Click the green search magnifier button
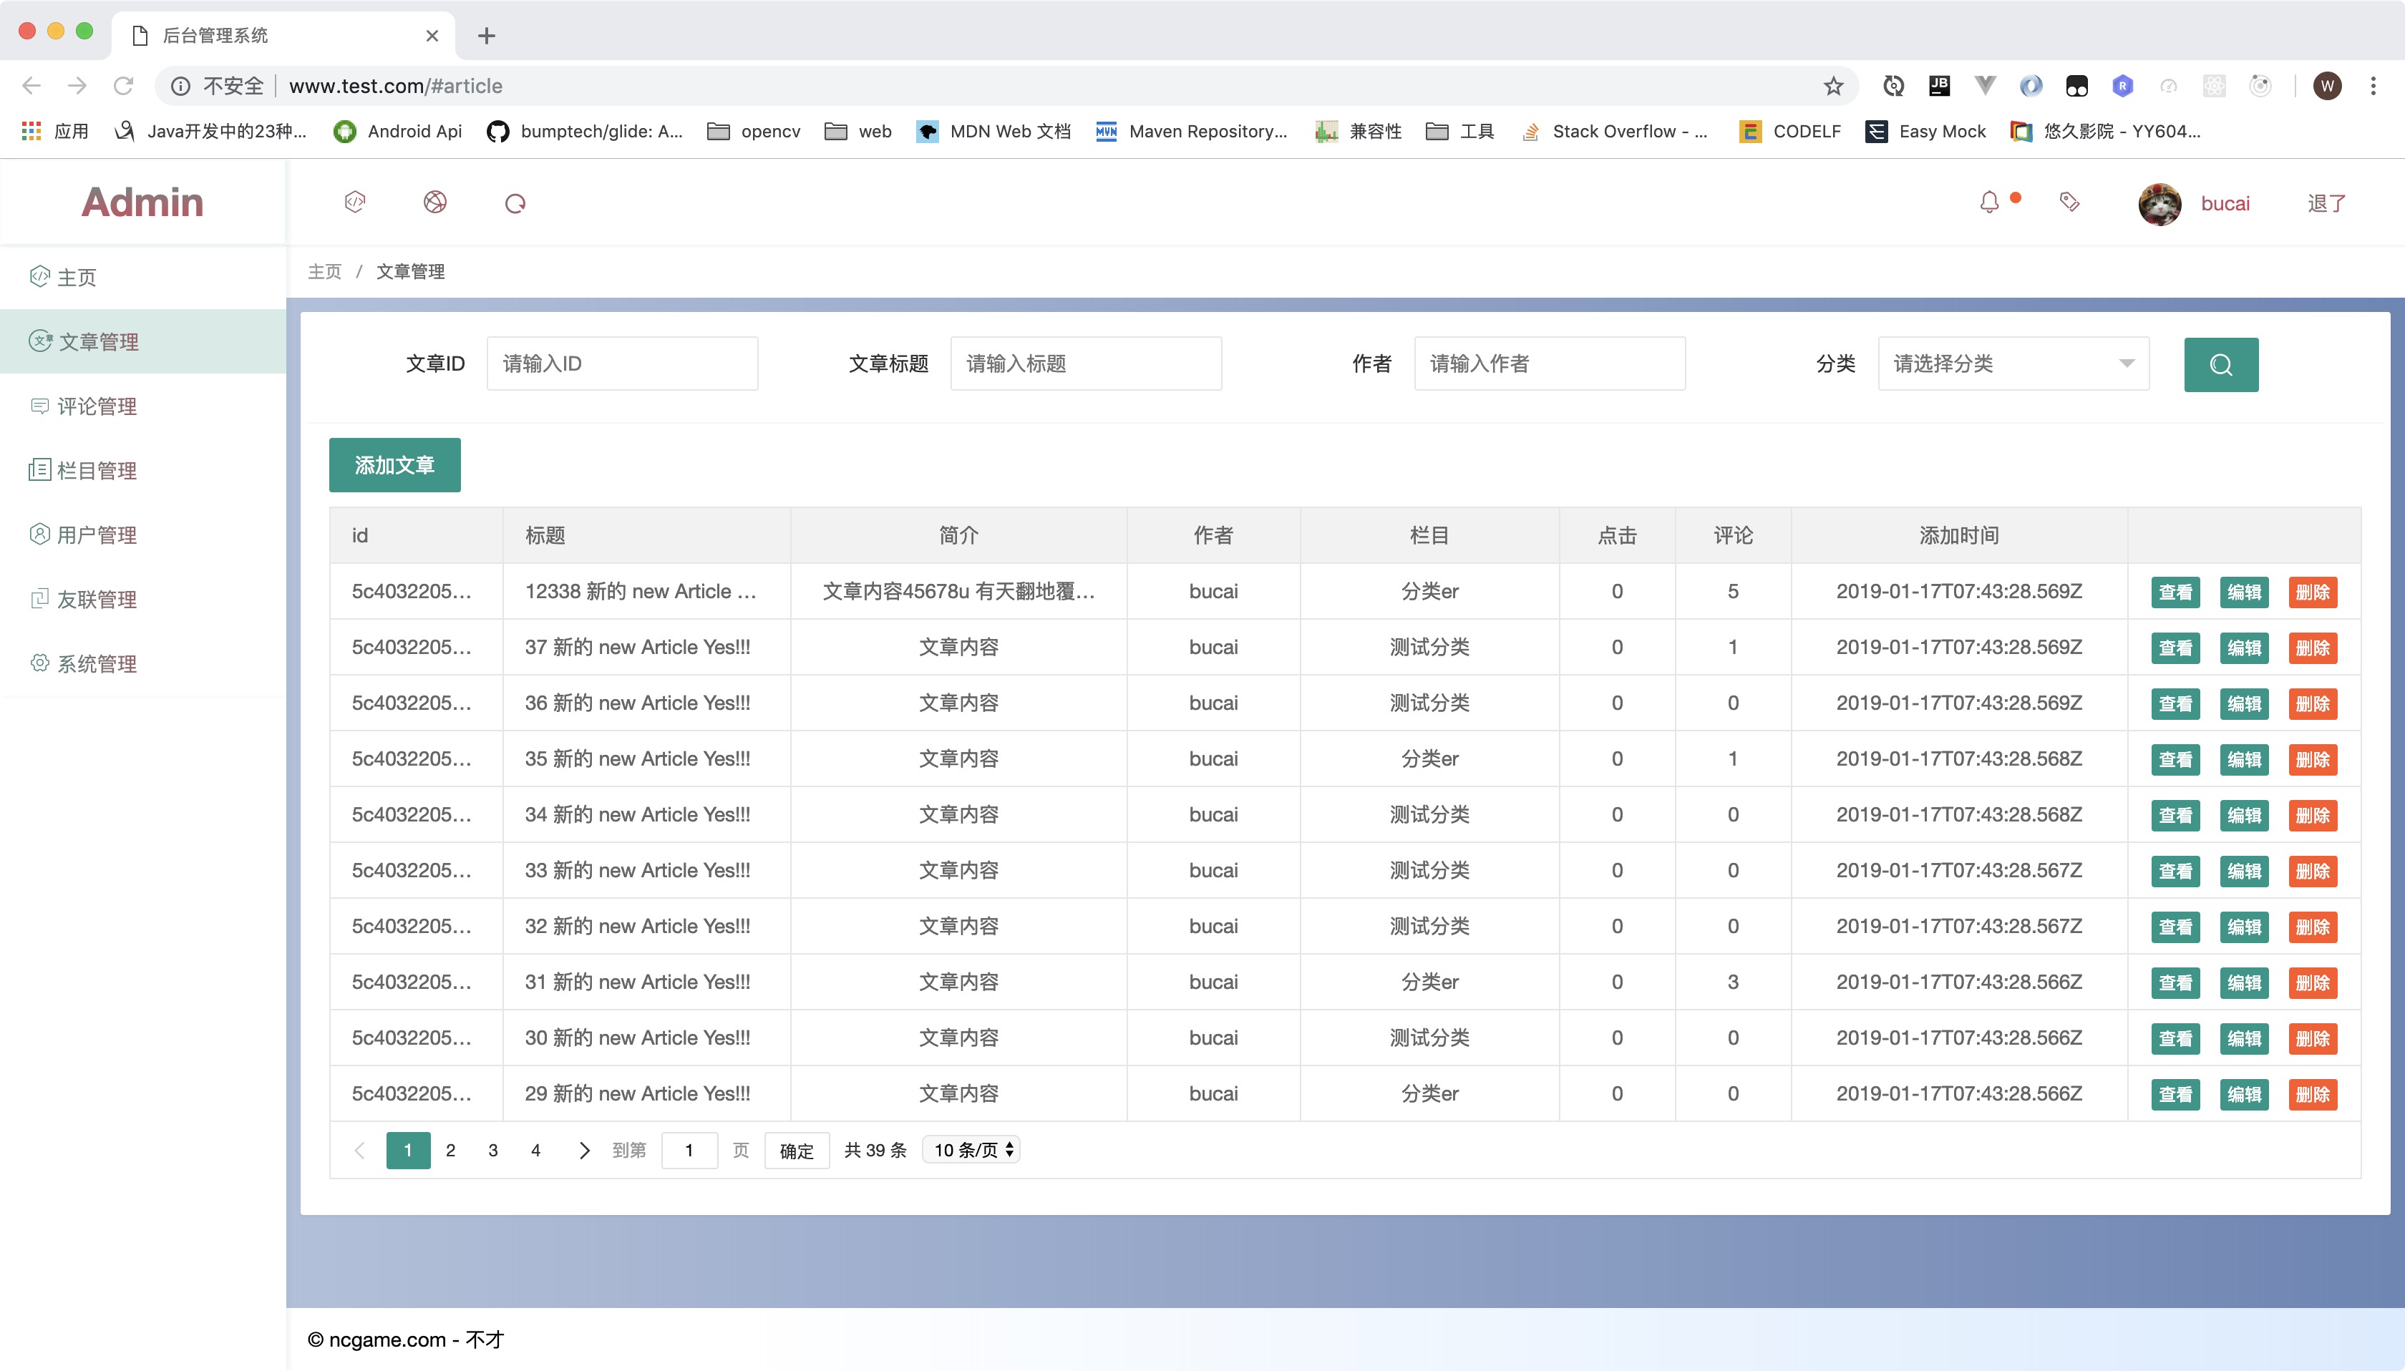The image size is (2405, 1371). pos(2220,364)
